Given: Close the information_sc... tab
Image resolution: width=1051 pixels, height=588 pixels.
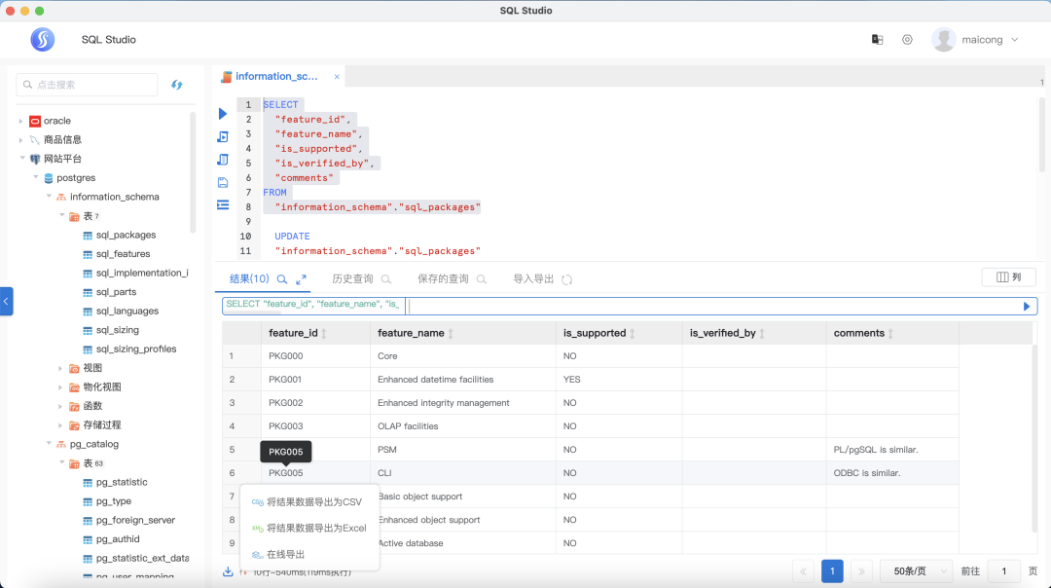Looking at the screenshot, I should [337, 77].
